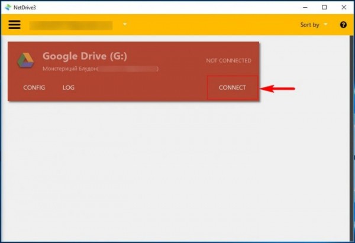
Task: Close the NetDrive3 window
Action: coord(344,8)
